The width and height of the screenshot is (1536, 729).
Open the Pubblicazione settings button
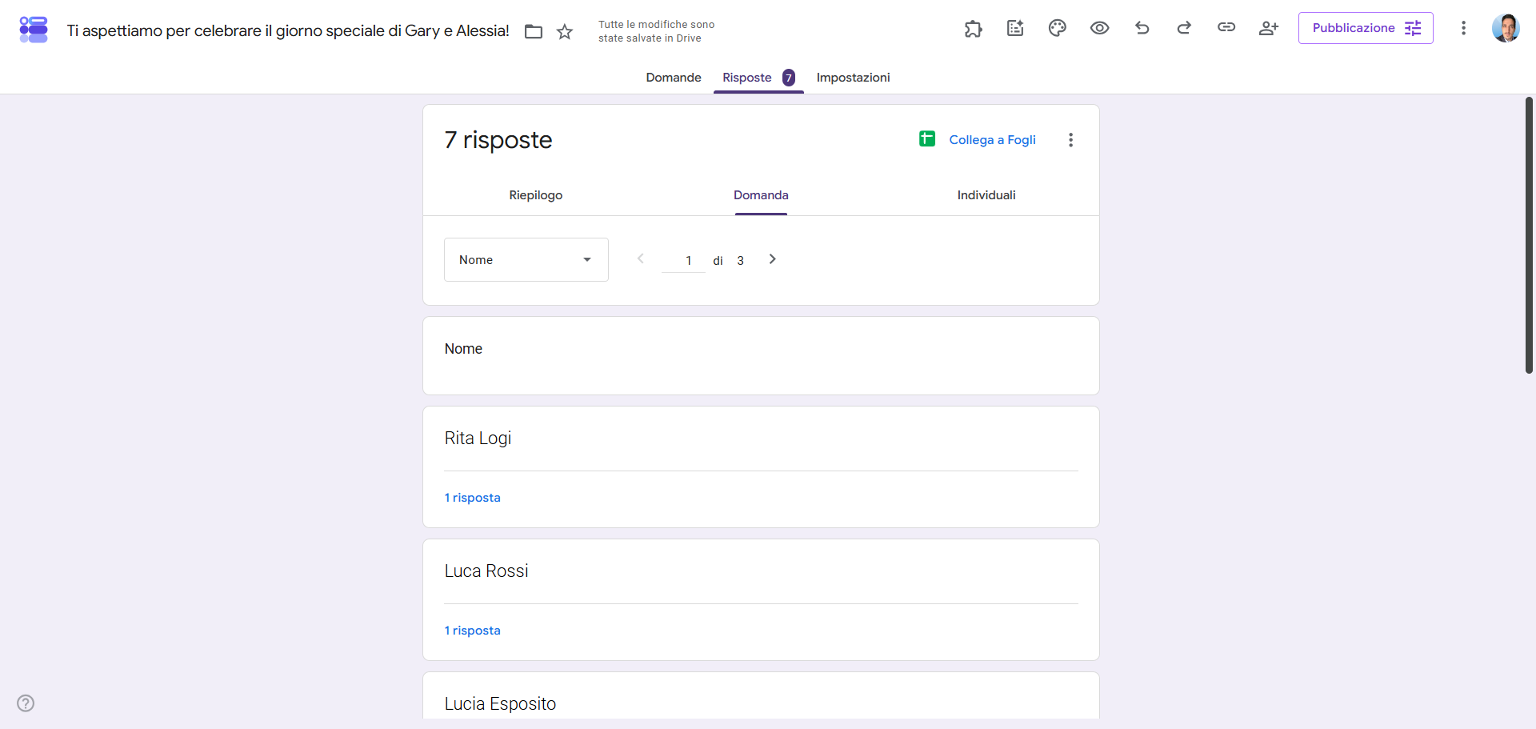pyautogui.click(x=1366, y=28)
